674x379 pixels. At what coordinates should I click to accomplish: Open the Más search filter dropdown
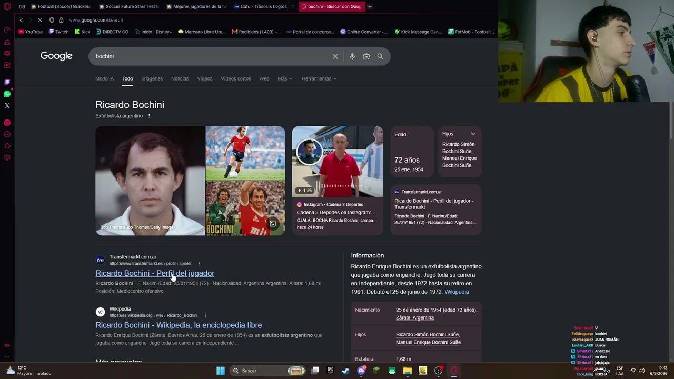tap(285, 78)
